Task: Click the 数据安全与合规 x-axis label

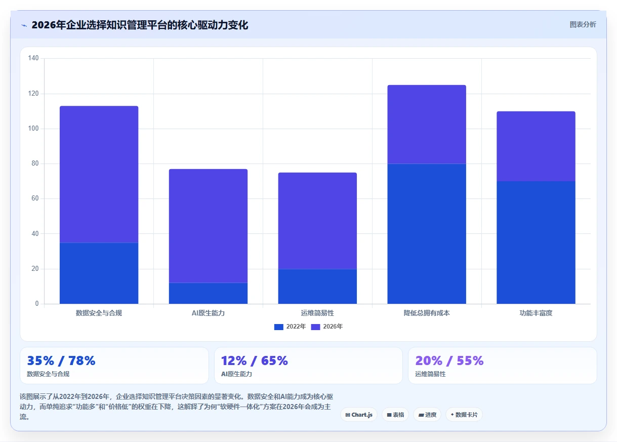Action: tap(99, 313)
